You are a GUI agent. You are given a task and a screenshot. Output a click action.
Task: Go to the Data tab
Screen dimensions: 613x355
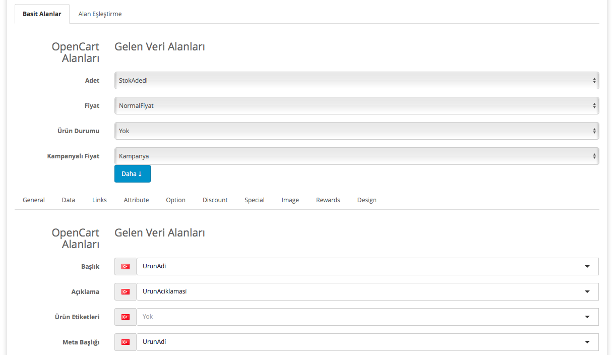pos(69,200)
